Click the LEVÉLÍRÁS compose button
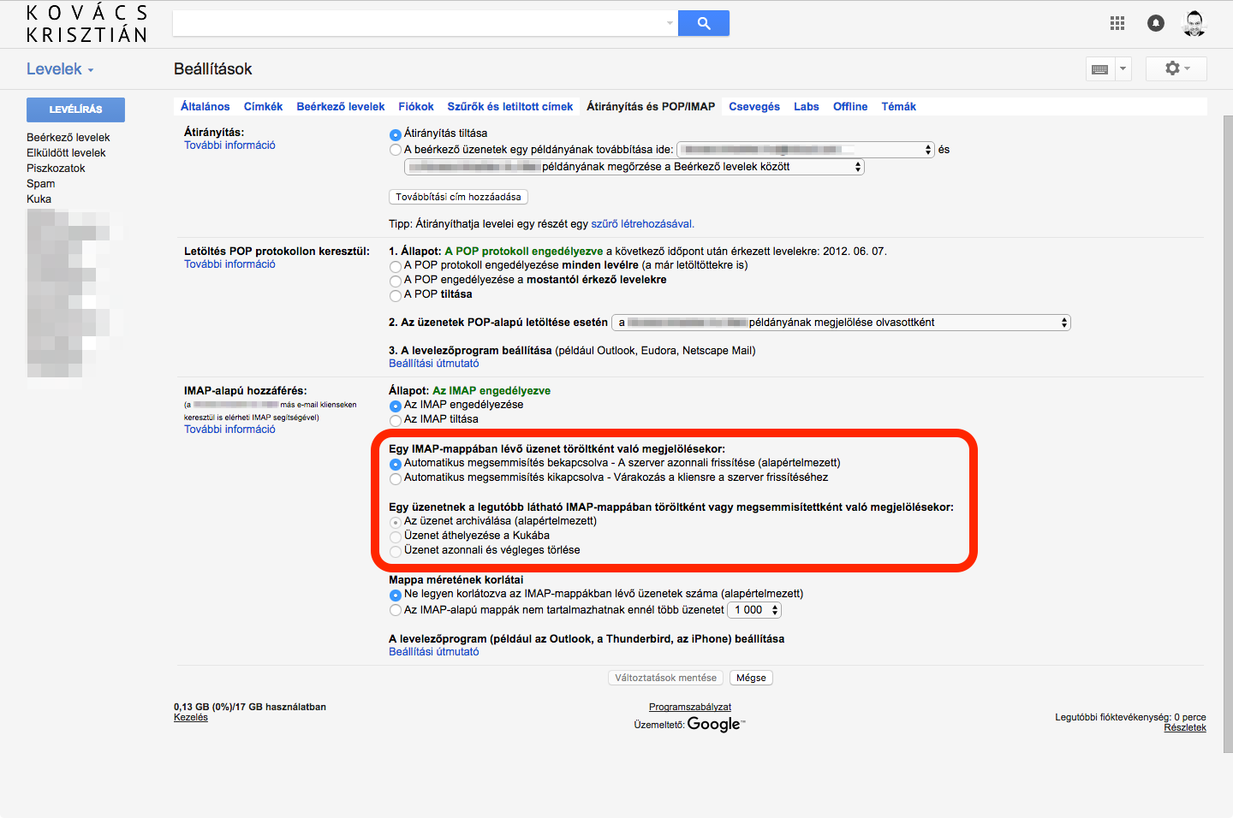This screenshot has height=818, width=1233. (75, 110)
